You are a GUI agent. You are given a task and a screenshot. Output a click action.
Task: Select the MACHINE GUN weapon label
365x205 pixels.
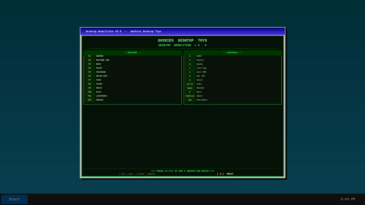tap(103, 60)
